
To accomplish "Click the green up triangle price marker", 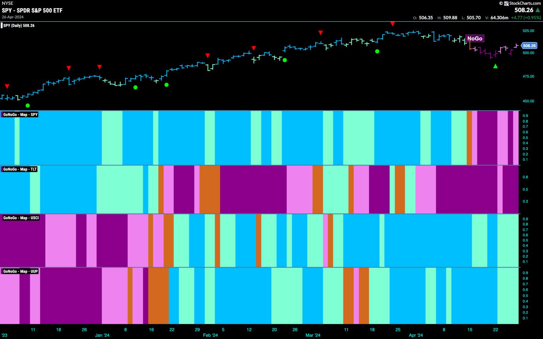I will 495,66.
